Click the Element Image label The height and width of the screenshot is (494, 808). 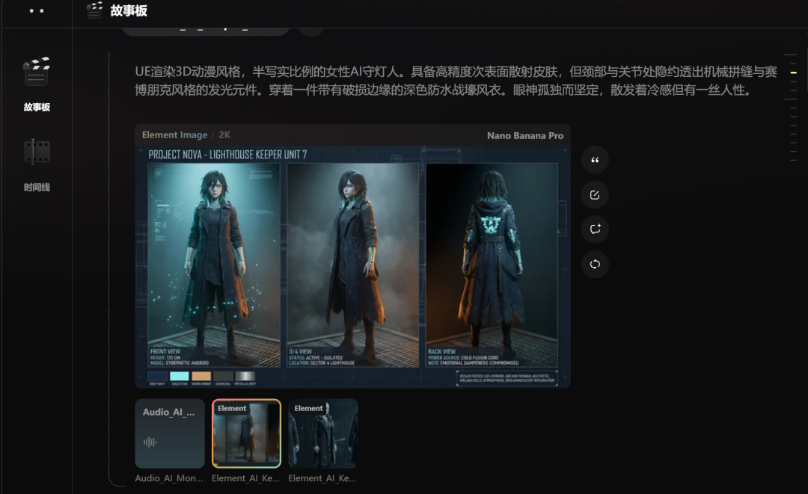(174, 135)
